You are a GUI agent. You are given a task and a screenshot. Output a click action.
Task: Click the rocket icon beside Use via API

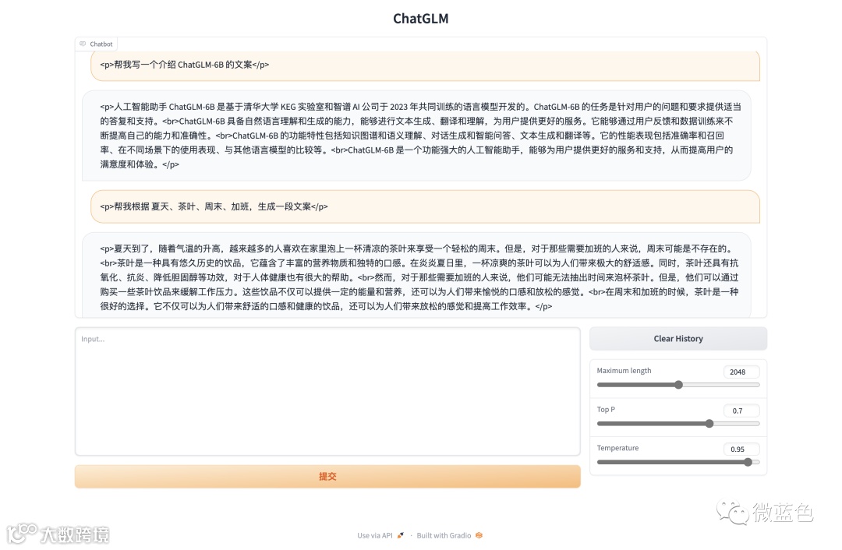coord(400,535)
